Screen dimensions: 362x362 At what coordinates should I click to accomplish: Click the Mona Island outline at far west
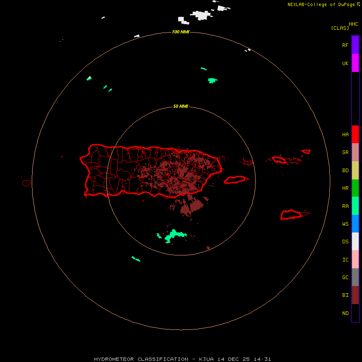(x=26, y=183)
